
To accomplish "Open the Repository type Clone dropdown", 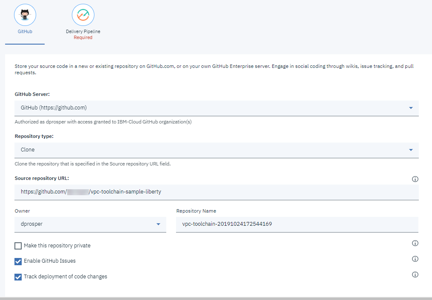I will [x=216, y=150].
